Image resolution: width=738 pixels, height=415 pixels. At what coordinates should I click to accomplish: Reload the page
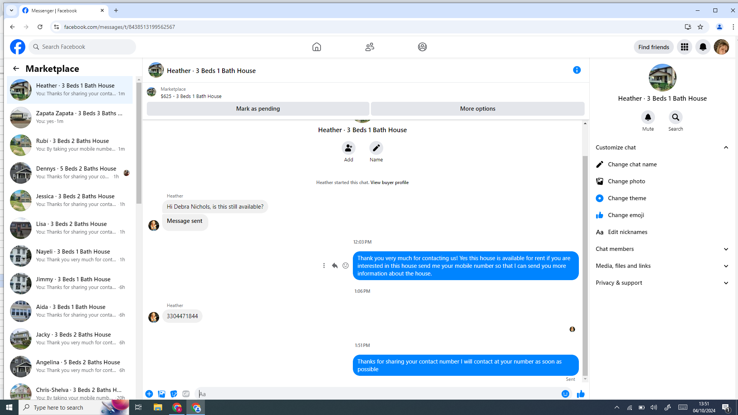tap(40, 27)
